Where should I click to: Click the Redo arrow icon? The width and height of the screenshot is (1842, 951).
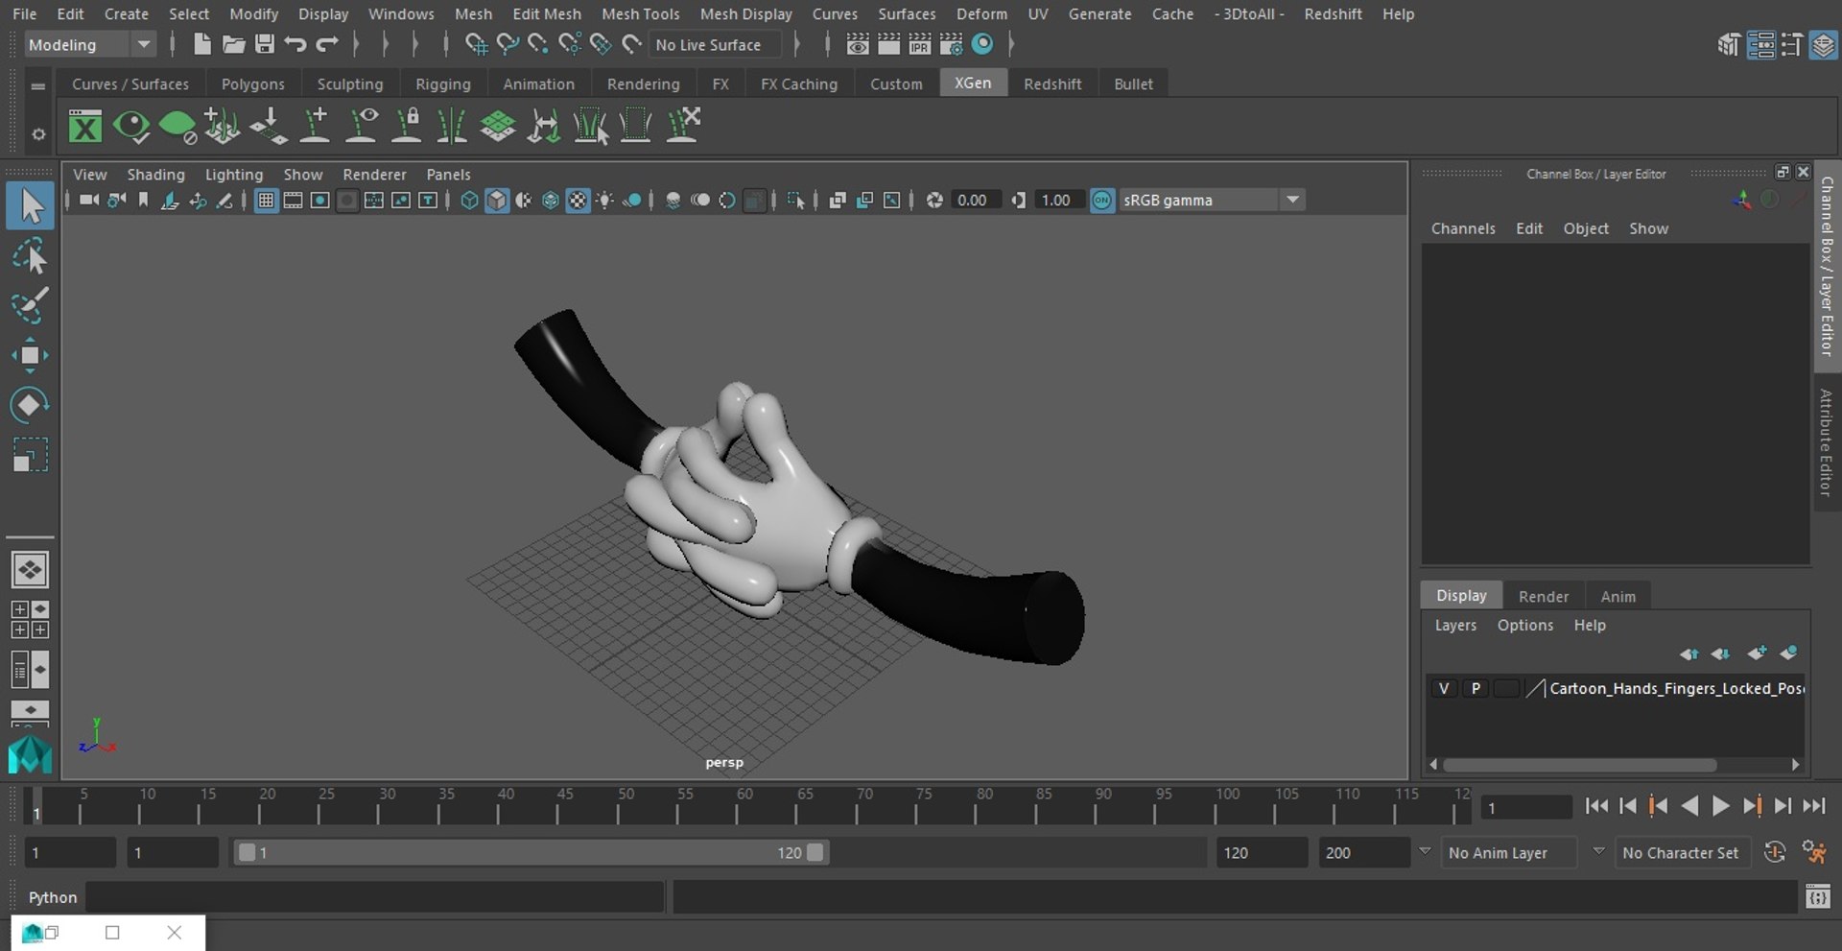pos(327,44)
